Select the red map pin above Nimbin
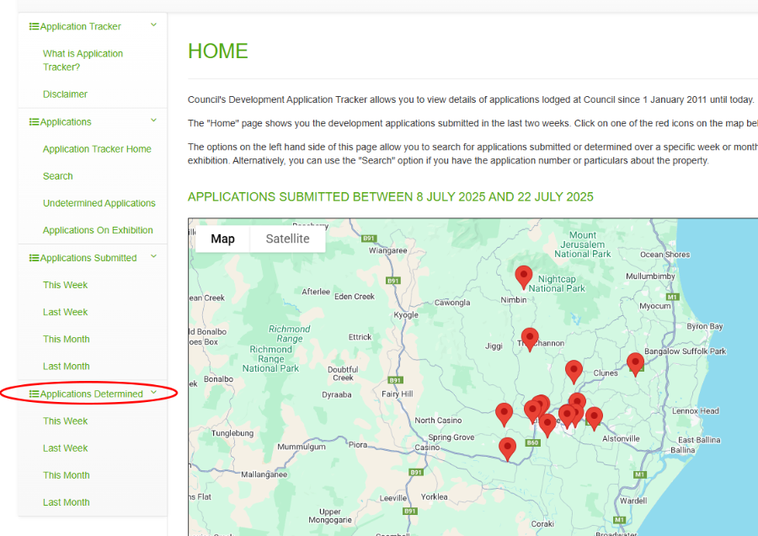This screenshot has width=758, height=536. (524, 277)
